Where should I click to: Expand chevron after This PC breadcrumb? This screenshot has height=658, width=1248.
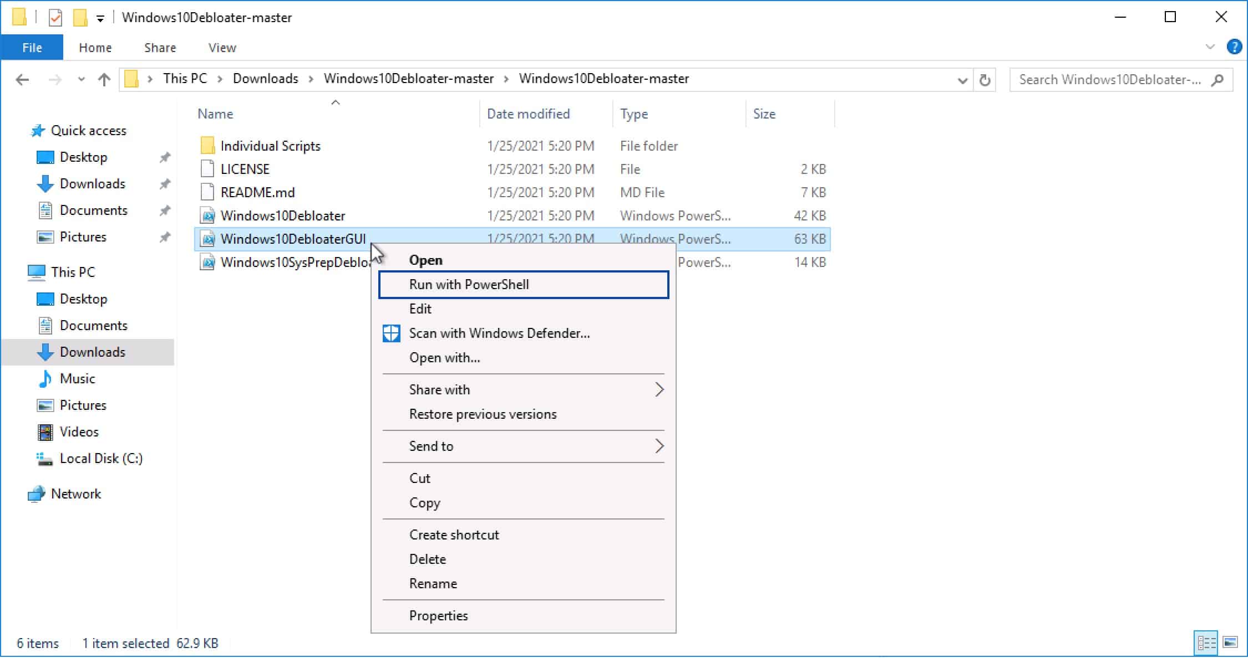pos(220,80)
